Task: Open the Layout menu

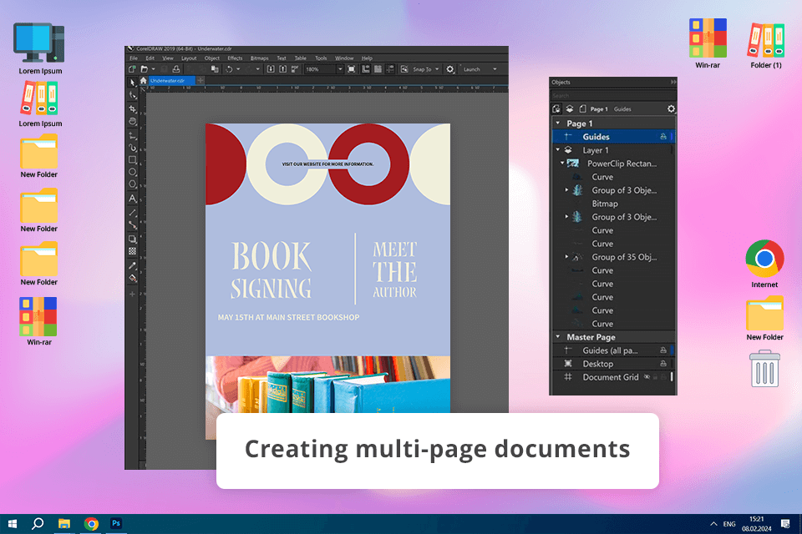Action: (x=189, y=58)
